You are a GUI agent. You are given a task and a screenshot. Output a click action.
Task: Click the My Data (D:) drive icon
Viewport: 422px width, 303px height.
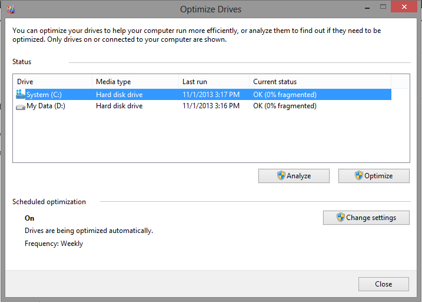(x=21, y=107)
